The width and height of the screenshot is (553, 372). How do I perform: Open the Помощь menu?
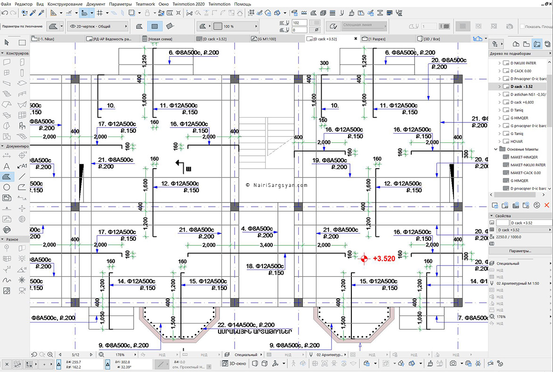click(243, 4)
